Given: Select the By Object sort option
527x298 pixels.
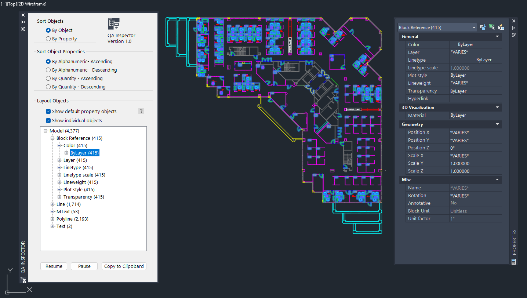Looking at the screenshot, I should tap(48, 30).
